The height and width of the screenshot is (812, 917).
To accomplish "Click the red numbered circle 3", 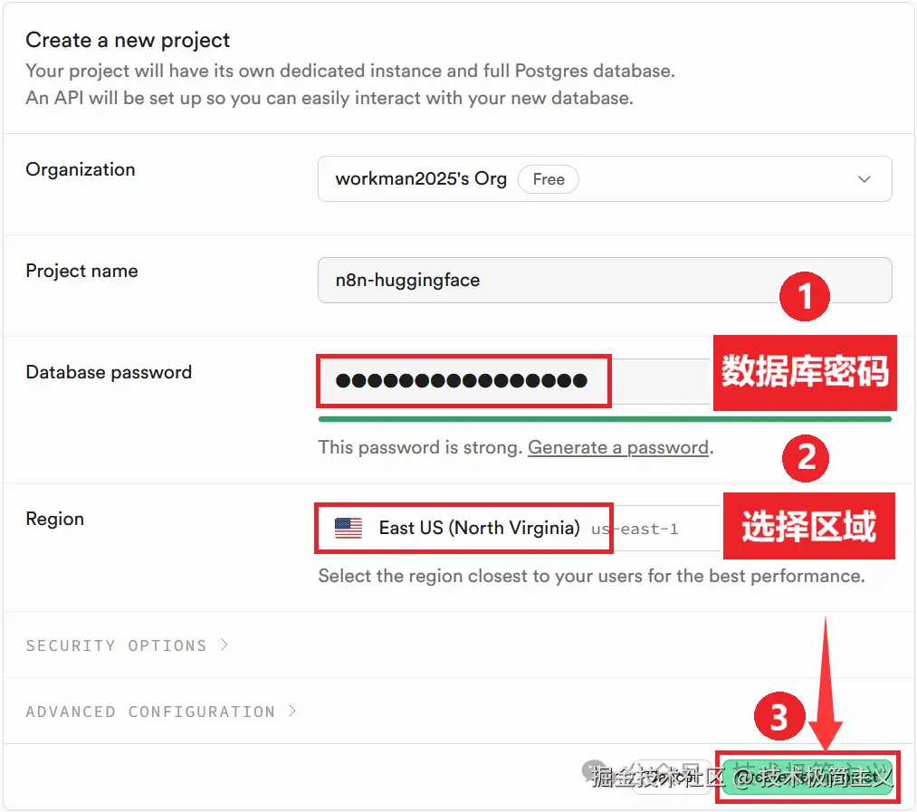I will [779, 716].
